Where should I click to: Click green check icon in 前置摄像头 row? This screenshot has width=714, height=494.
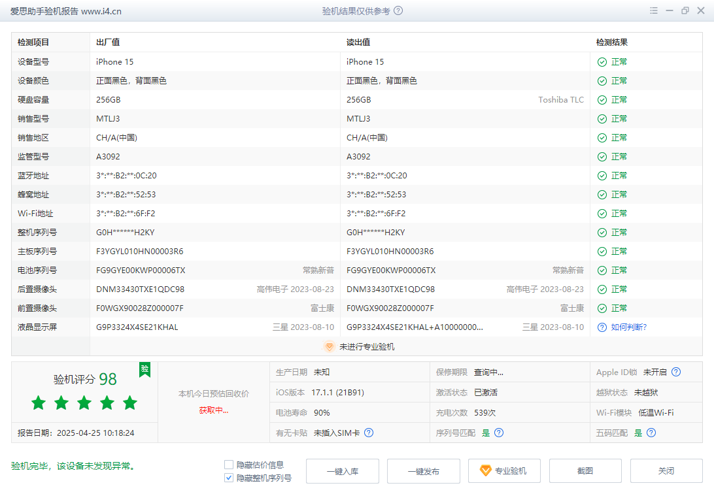(602, 308)
